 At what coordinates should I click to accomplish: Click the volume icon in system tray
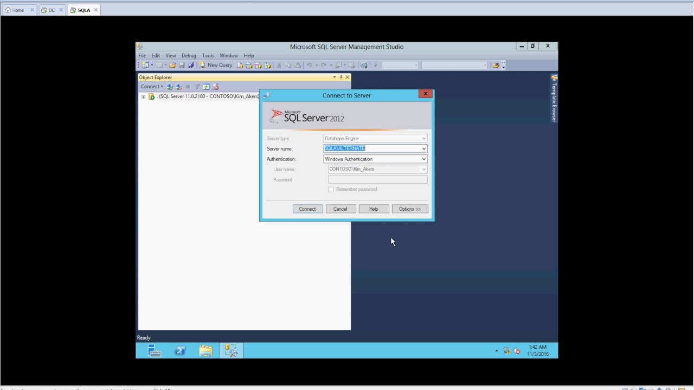517,351
